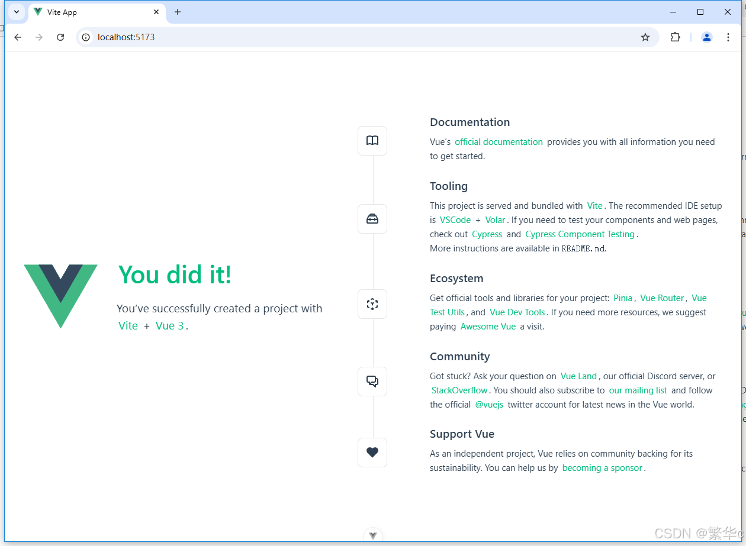The width and height of the screenshot is (746, 546).
Task: Open the Vue Land link
Action: point(578,376)
